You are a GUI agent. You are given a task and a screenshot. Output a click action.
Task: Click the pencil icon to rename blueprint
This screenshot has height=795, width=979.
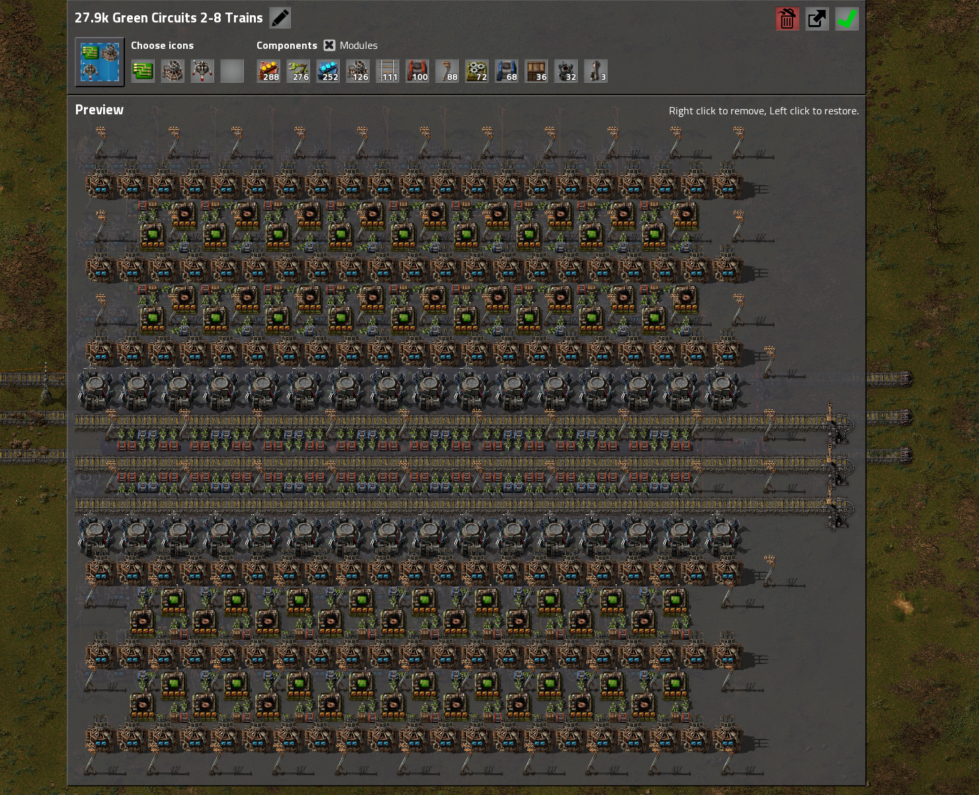pos(280,18)
